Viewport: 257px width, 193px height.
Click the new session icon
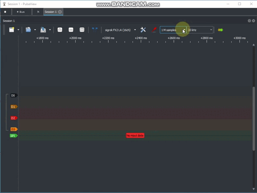(x=12, y=30)
